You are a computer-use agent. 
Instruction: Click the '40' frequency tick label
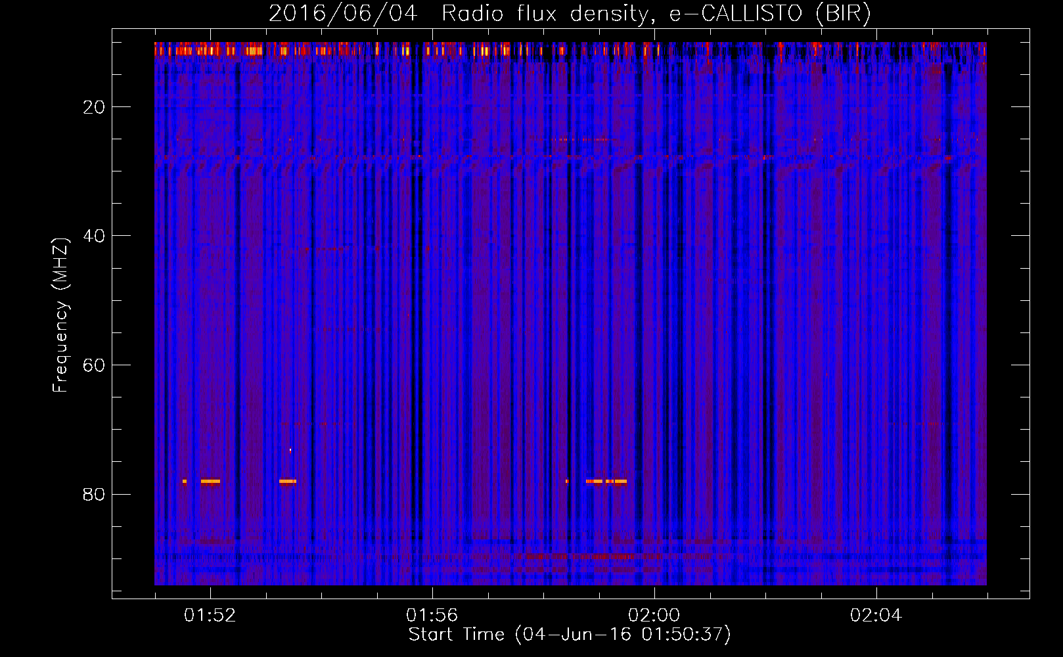(x=94, y=236)
